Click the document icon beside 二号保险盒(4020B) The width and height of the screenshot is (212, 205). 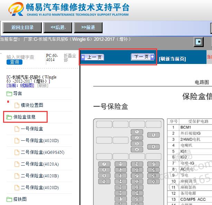(x=17, y=176)
